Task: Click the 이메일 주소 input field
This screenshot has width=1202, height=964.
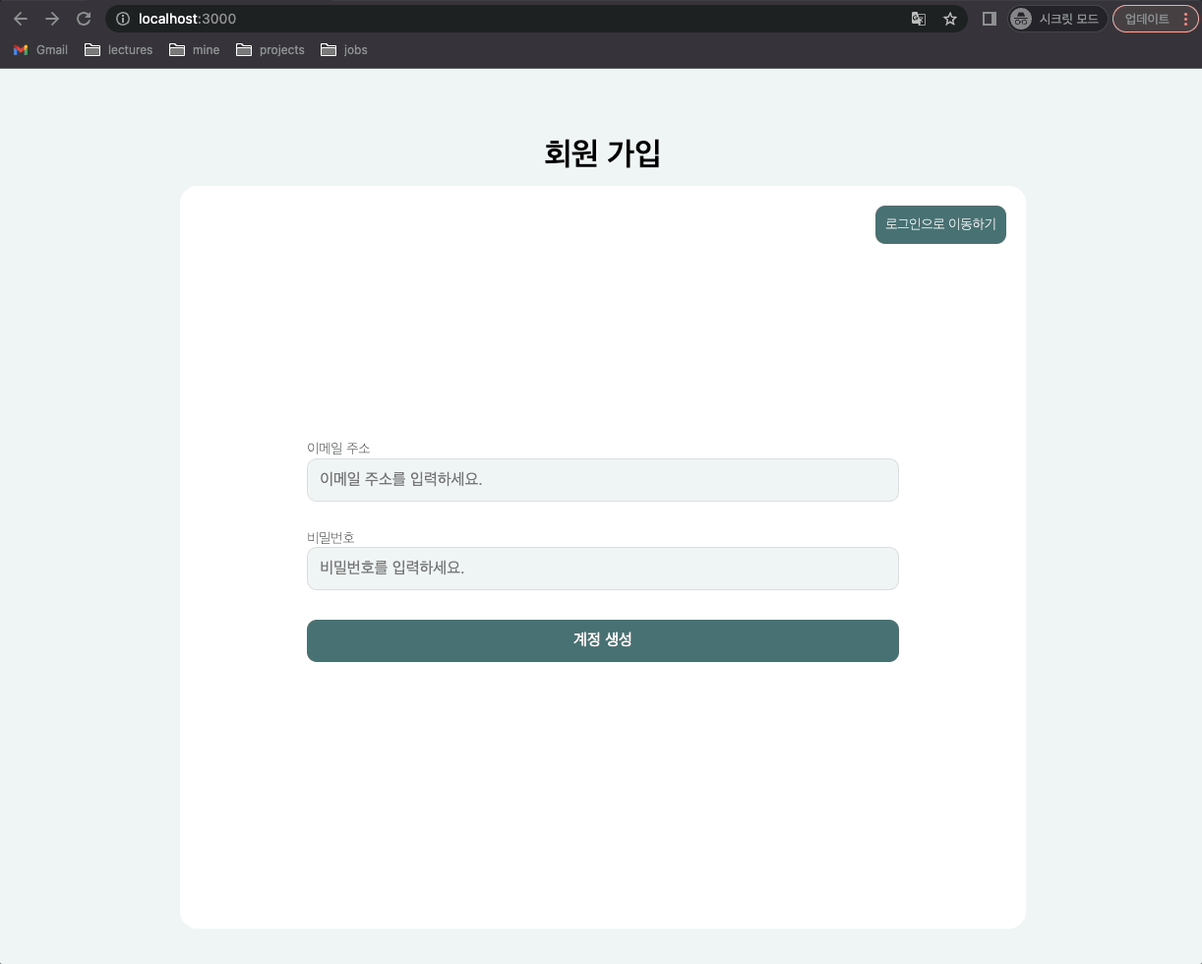Action: tap(602, 480)
